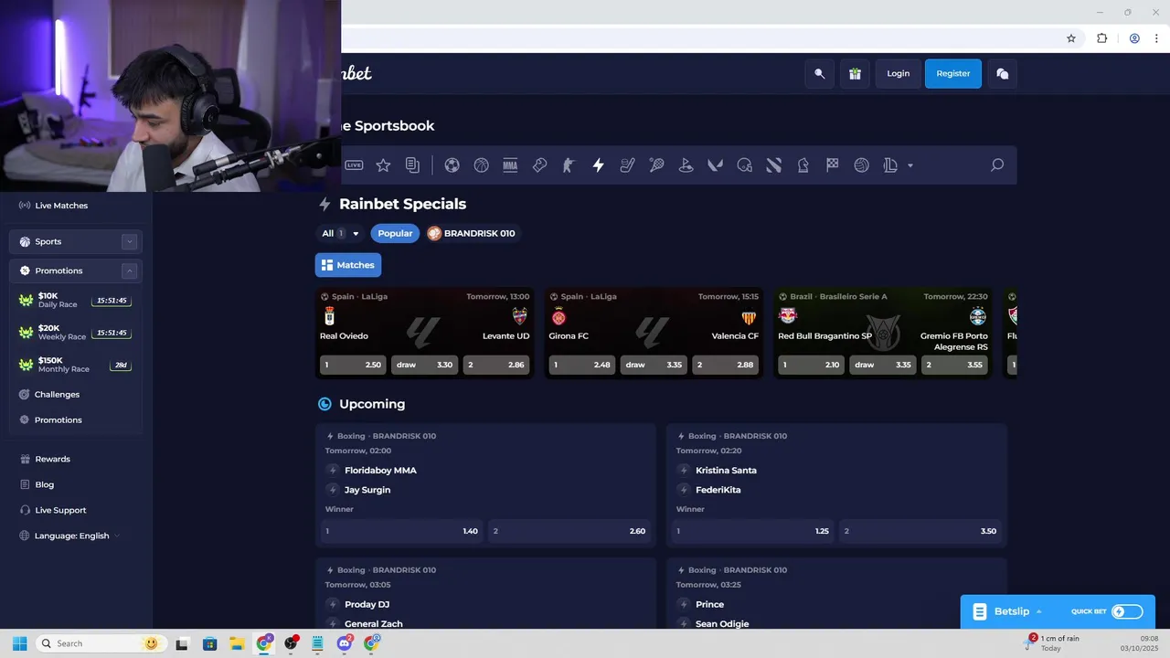Bet Red Bull Bragantino at 2.10
The width and height of the screenshot is (1170, 658).
pyautogui.click(x=812, y=365)
